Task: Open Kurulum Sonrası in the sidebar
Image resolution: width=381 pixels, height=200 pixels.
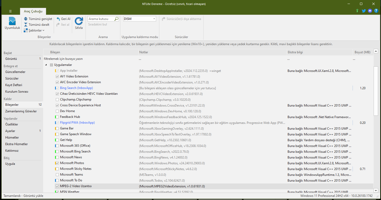Action: tap(22, 92)
